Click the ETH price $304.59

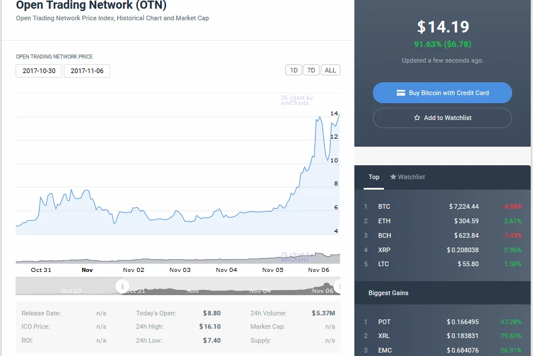pyautogui.click(x=466, y=221)
